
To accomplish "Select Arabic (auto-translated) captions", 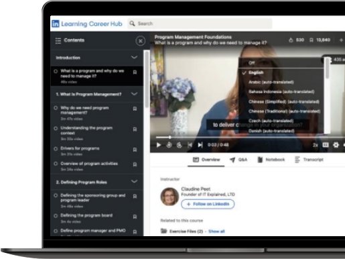I will coord(271,82).
